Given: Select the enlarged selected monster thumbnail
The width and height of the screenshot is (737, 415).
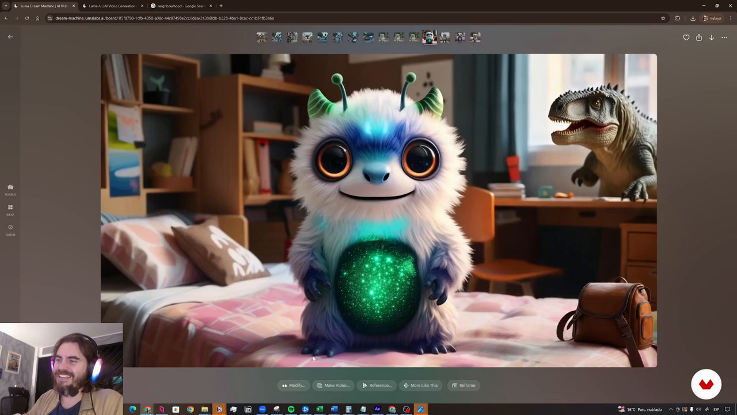Looking at the screenshot, I should (430, 37).
